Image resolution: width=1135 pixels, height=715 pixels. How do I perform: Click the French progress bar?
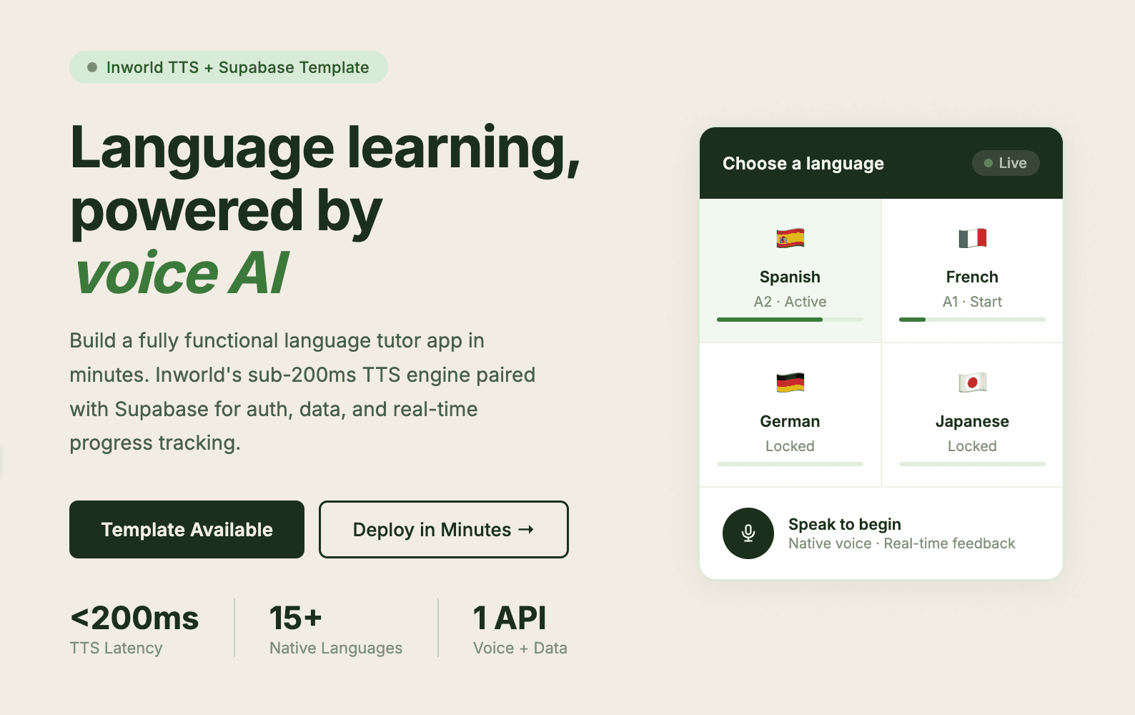[x=972, y=320]
